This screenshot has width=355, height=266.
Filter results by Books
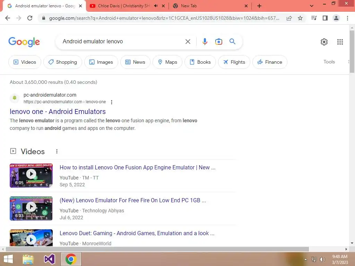(200, 62)
